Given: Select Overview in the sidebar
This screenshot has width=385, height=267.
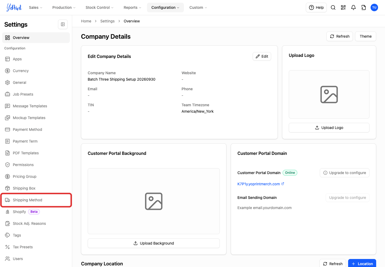Looking at the screenshot, I should 36,38.
